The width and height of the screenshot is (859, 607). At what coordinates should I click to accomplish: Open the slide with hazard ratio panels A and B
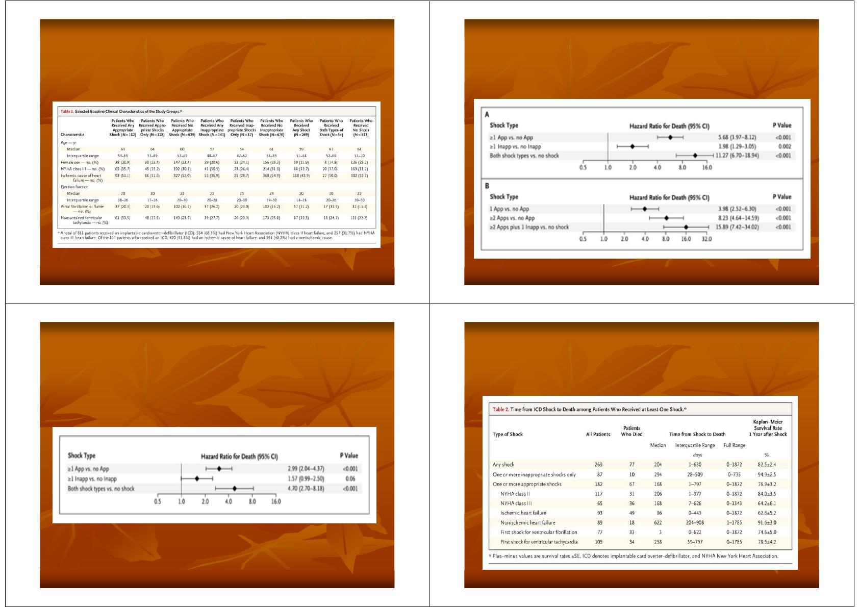click(641, 152)
